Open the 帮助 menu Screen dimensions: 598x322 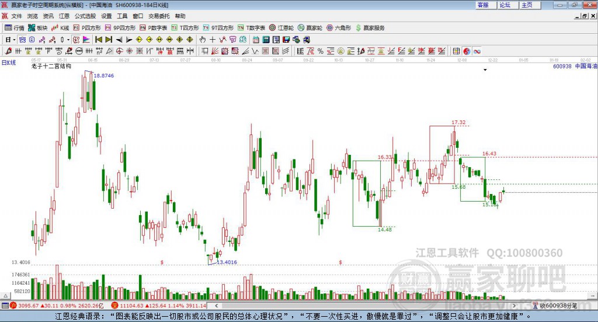click(x=180, y=16)
